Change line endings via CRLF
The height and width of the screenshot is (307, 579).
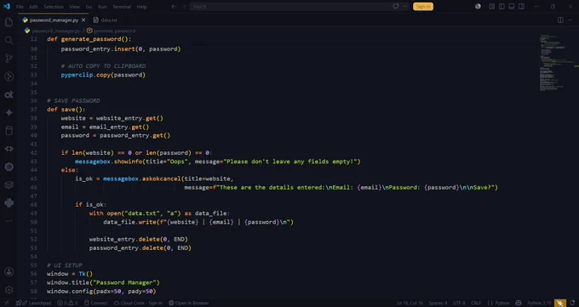476,303
